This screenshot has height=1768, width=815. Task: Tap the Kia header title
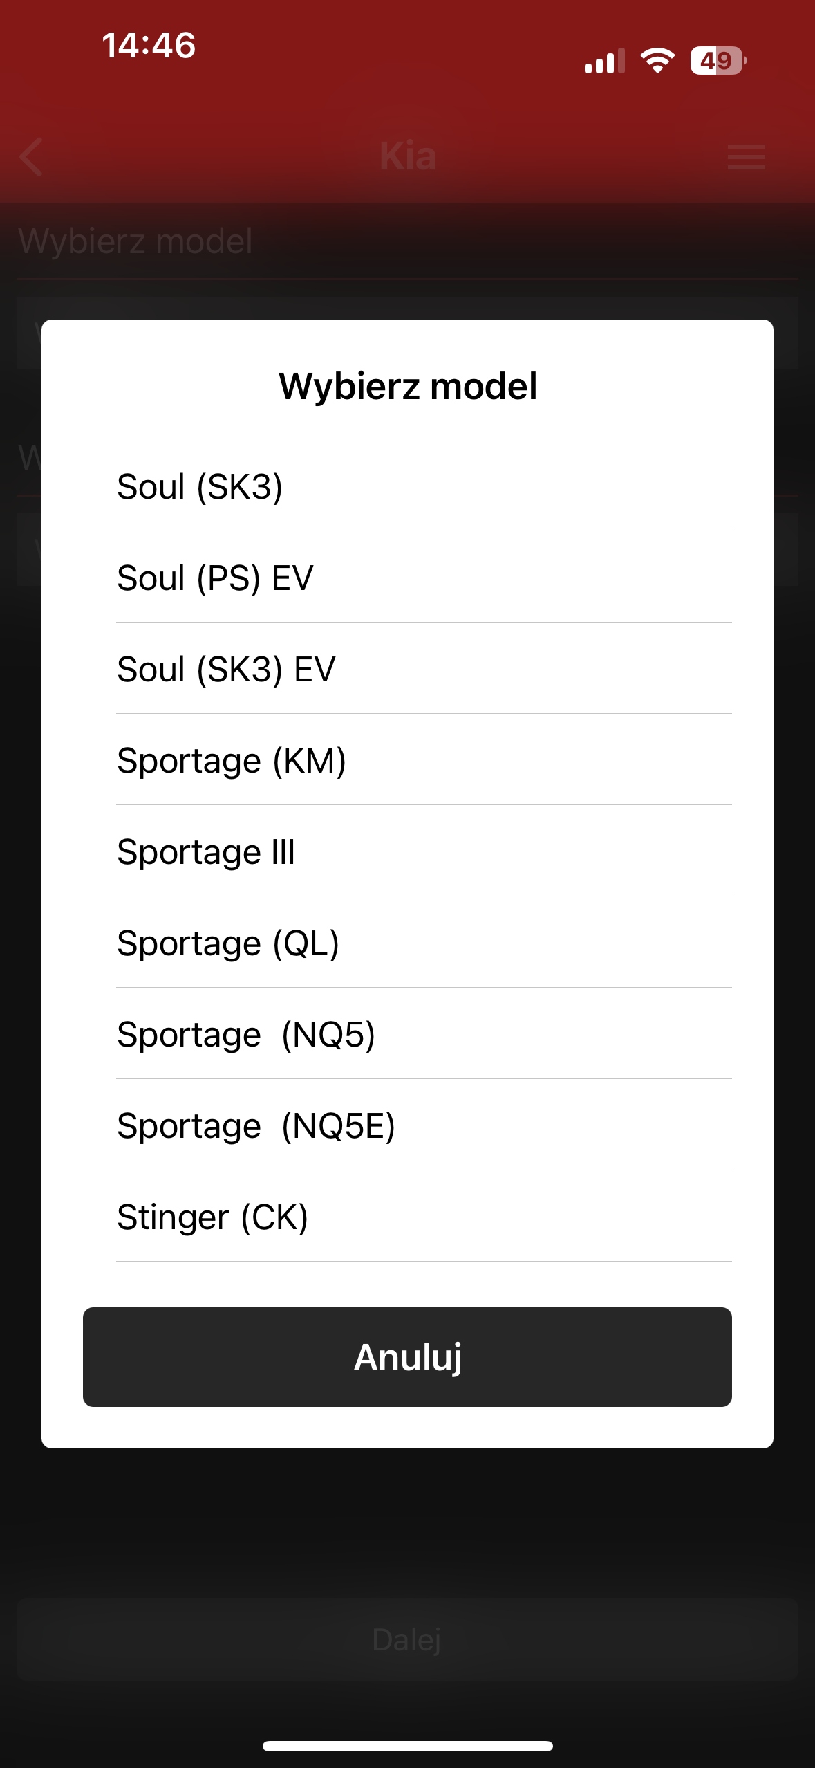click(408, 156)
